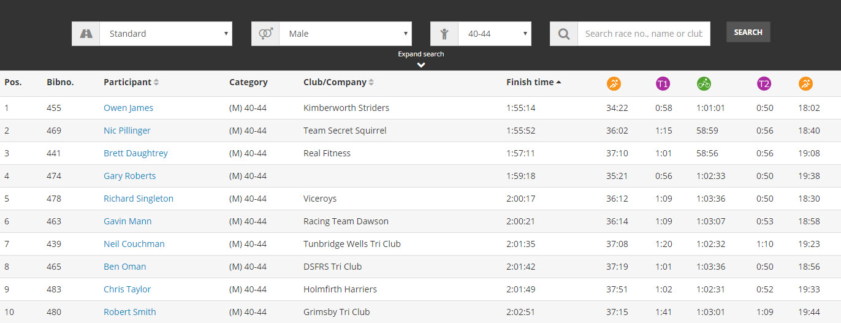Open the 40-44 age category dropdown
Viewport: 841px width, 323px height.
coord(495,34)
